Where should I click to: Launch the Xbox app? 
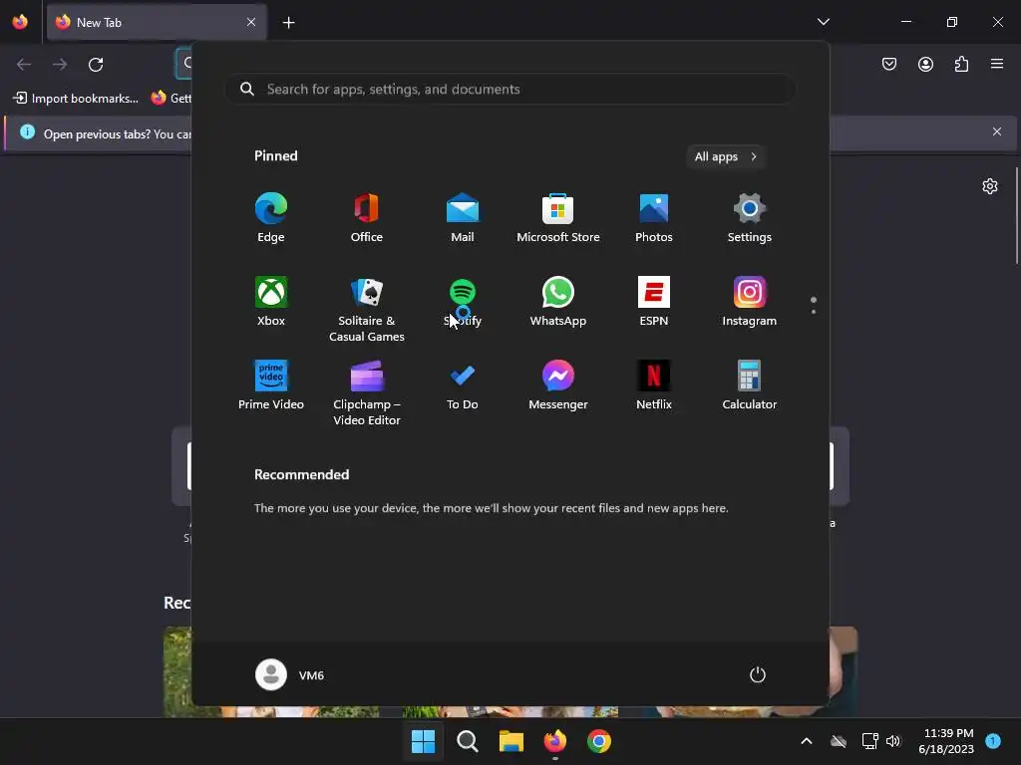271,301
